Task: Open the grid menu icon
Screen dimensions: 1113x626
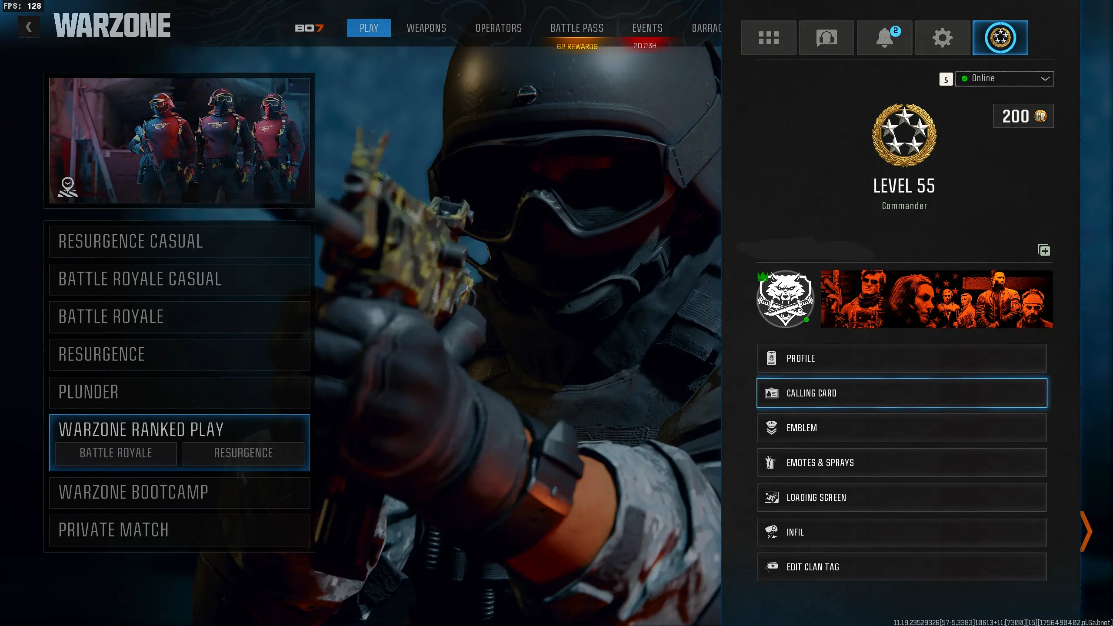Action: point(768,38)
